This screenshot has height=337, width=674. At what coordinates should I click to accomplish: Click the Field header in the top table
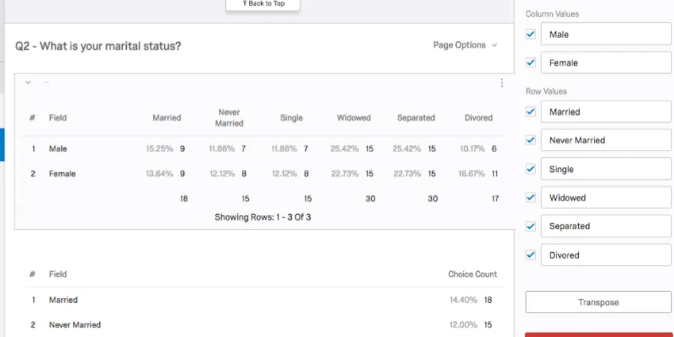58,118
